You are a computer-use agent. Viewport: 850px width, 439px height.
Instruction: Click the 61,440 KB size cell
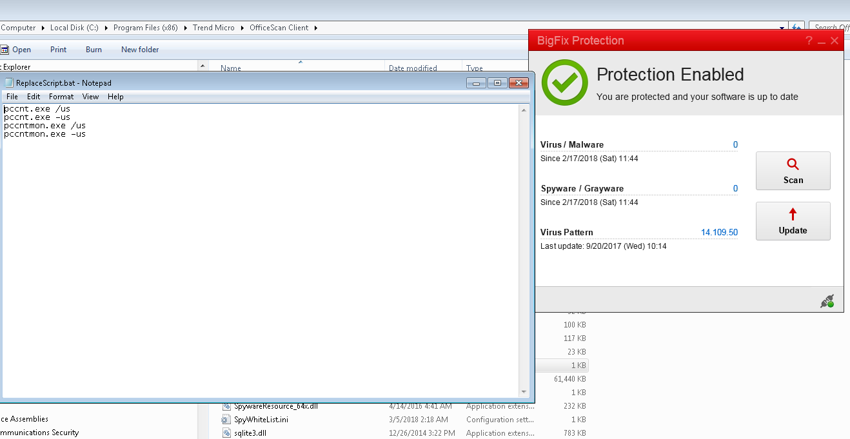coord(569,379)
